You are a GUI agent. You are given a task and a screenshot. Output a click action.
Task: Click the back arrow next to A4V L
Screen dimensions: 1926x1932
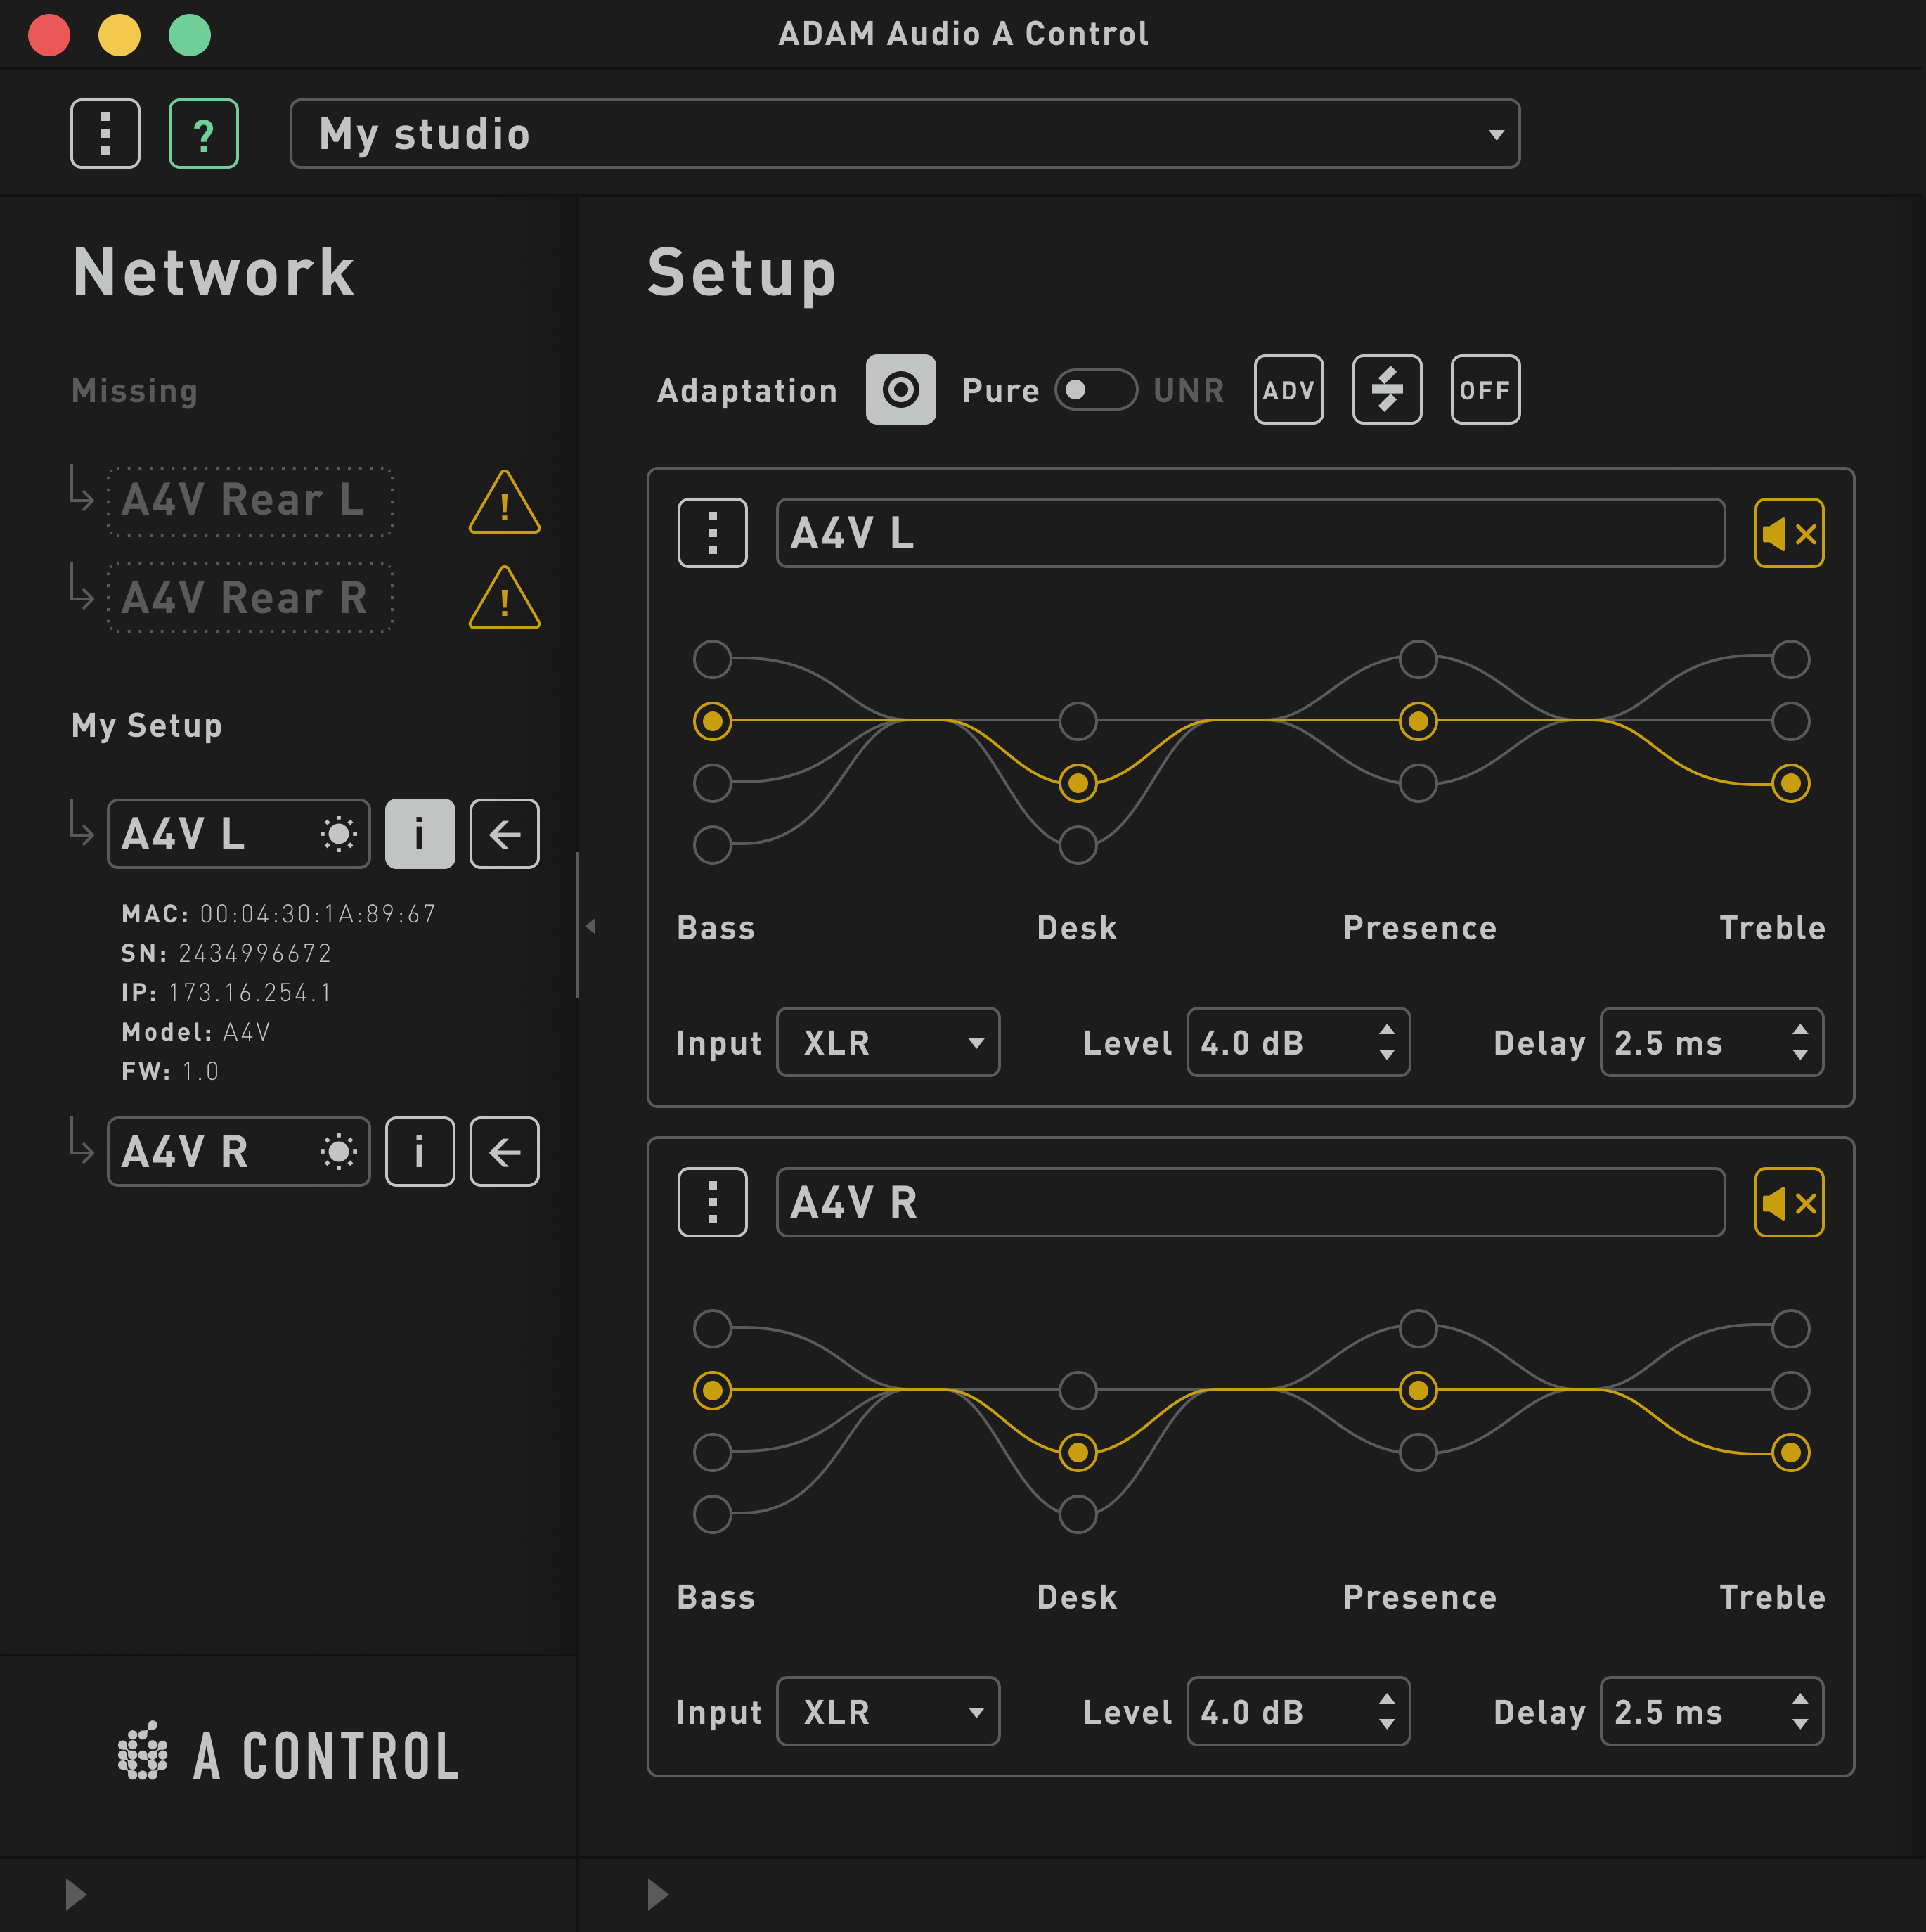504,833
